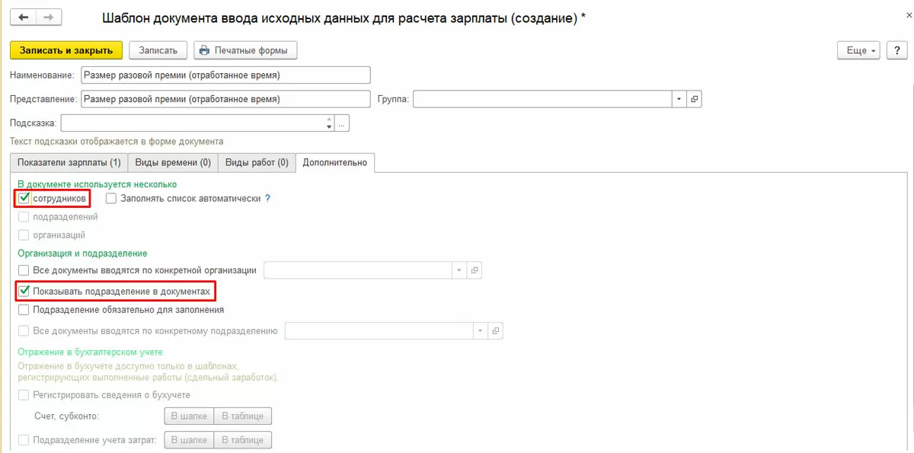
Task: Switch to Показатели зарплаты tab
Action: click(x=69, y=162)
